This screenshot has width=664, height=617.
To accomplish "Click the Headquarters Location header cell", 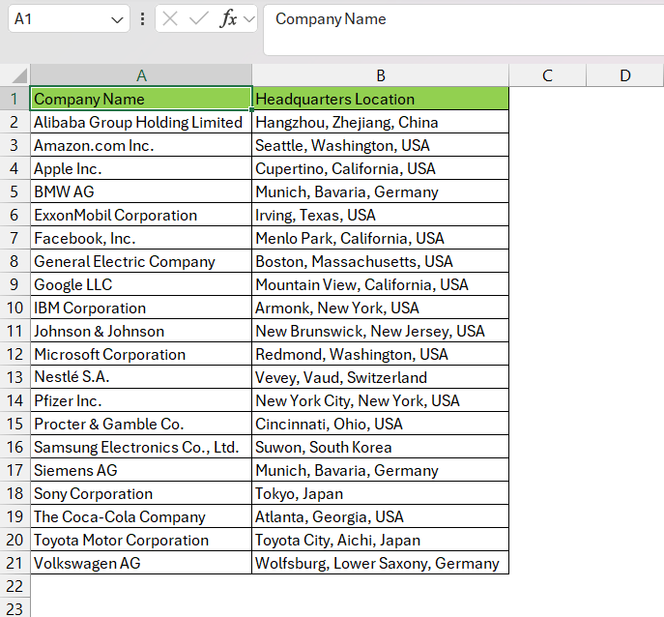I will point(380,99).
